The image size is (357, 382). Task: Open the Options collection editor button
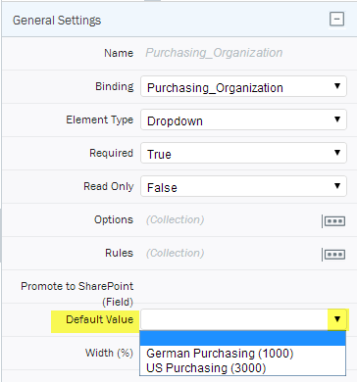coord(333,221)
